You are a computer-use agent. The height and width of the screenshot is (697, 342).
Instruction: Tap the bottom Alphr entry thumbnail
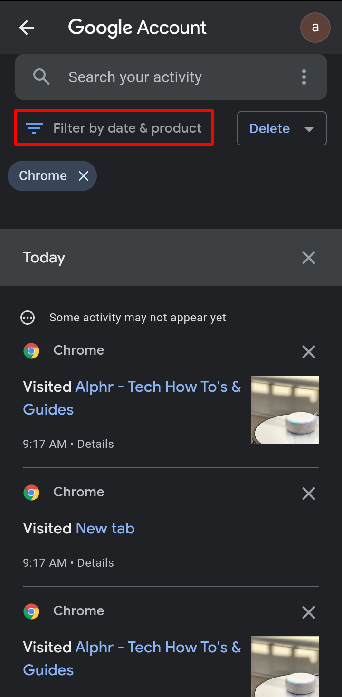click(285, 667)
